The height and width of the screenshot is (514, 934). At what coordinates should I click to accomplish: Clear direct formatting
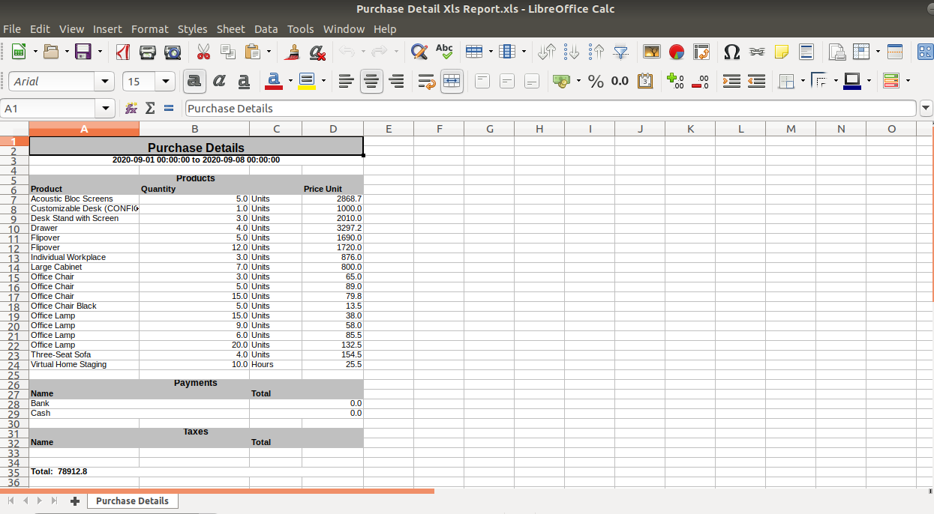pyautogui.click(x=317, y=52)
